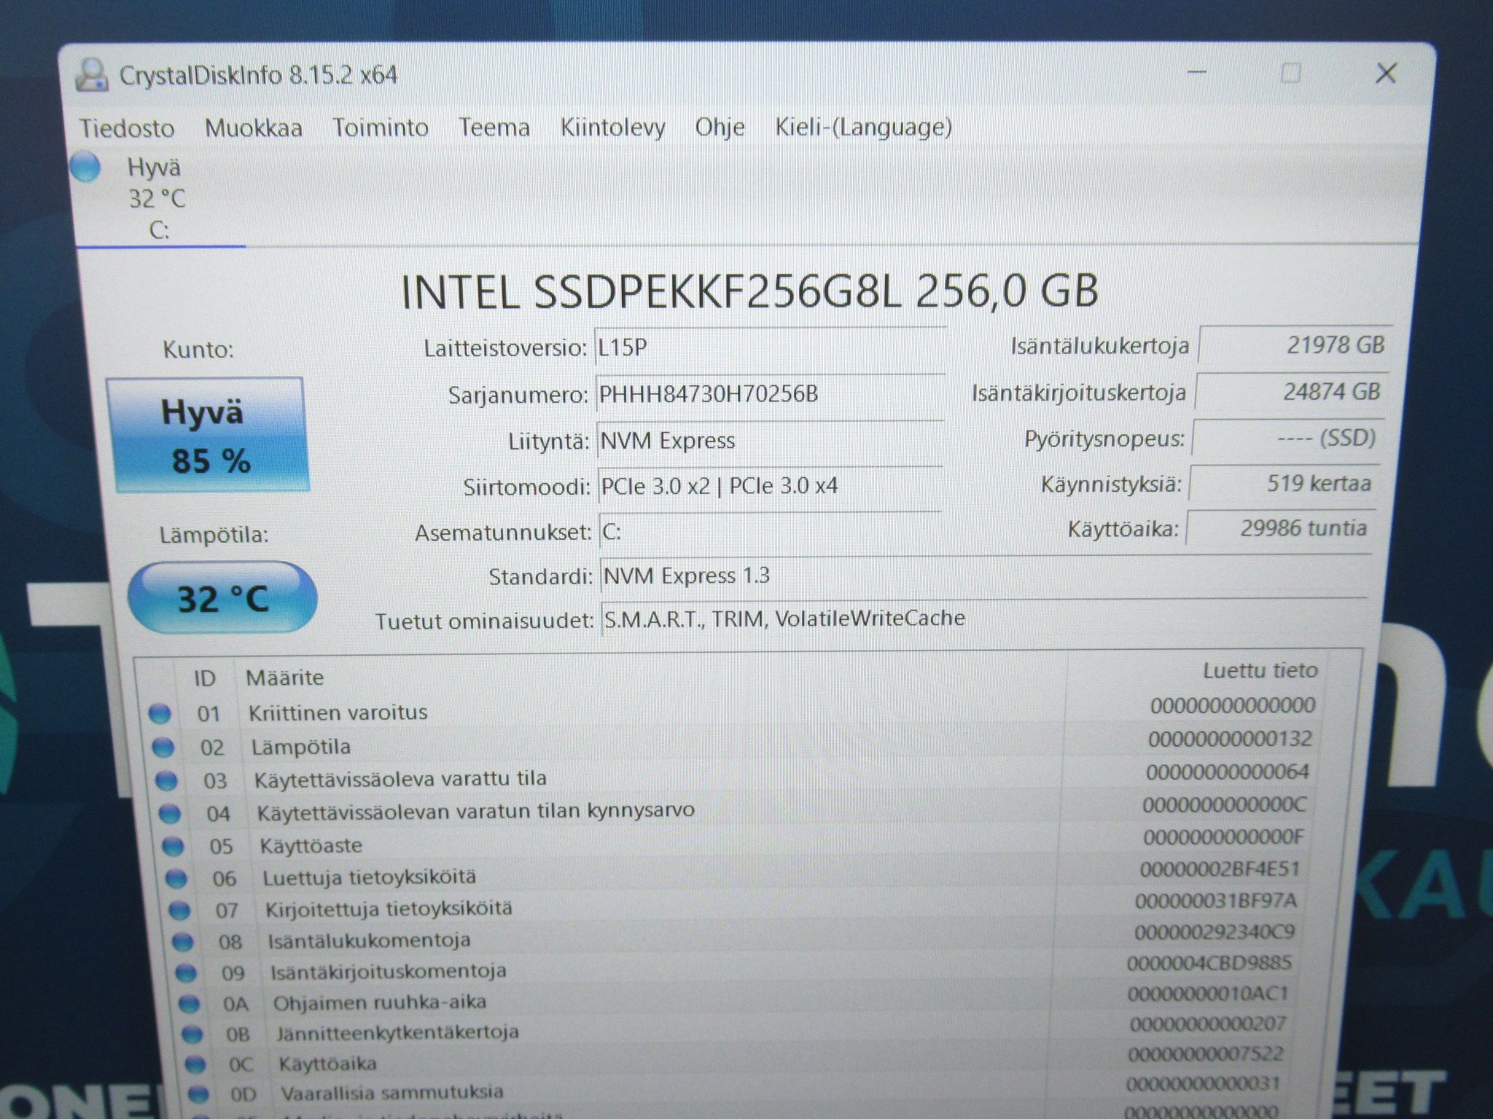Screen dimensions: 1493x1119
Task: Select the blue Hyvä disk status orb
Action: [x=86, y=166]
